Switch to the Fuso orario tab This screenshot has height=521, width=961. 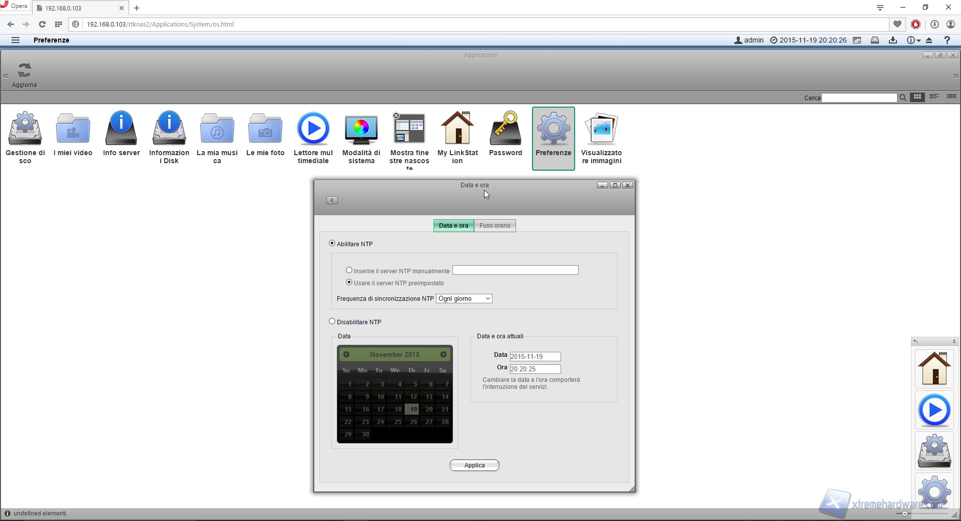coord(495,226)
